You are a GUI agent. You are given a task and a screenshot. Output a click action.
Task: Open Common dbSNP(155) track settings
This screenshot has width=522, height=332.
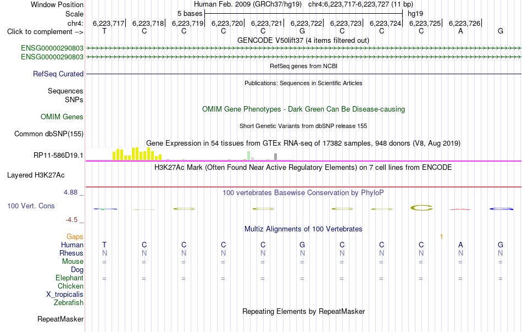pyautogui.click(x=49, y=134)
